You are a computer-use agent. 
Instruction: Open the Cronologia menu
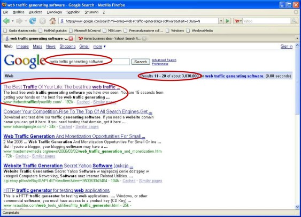point(55,12)
